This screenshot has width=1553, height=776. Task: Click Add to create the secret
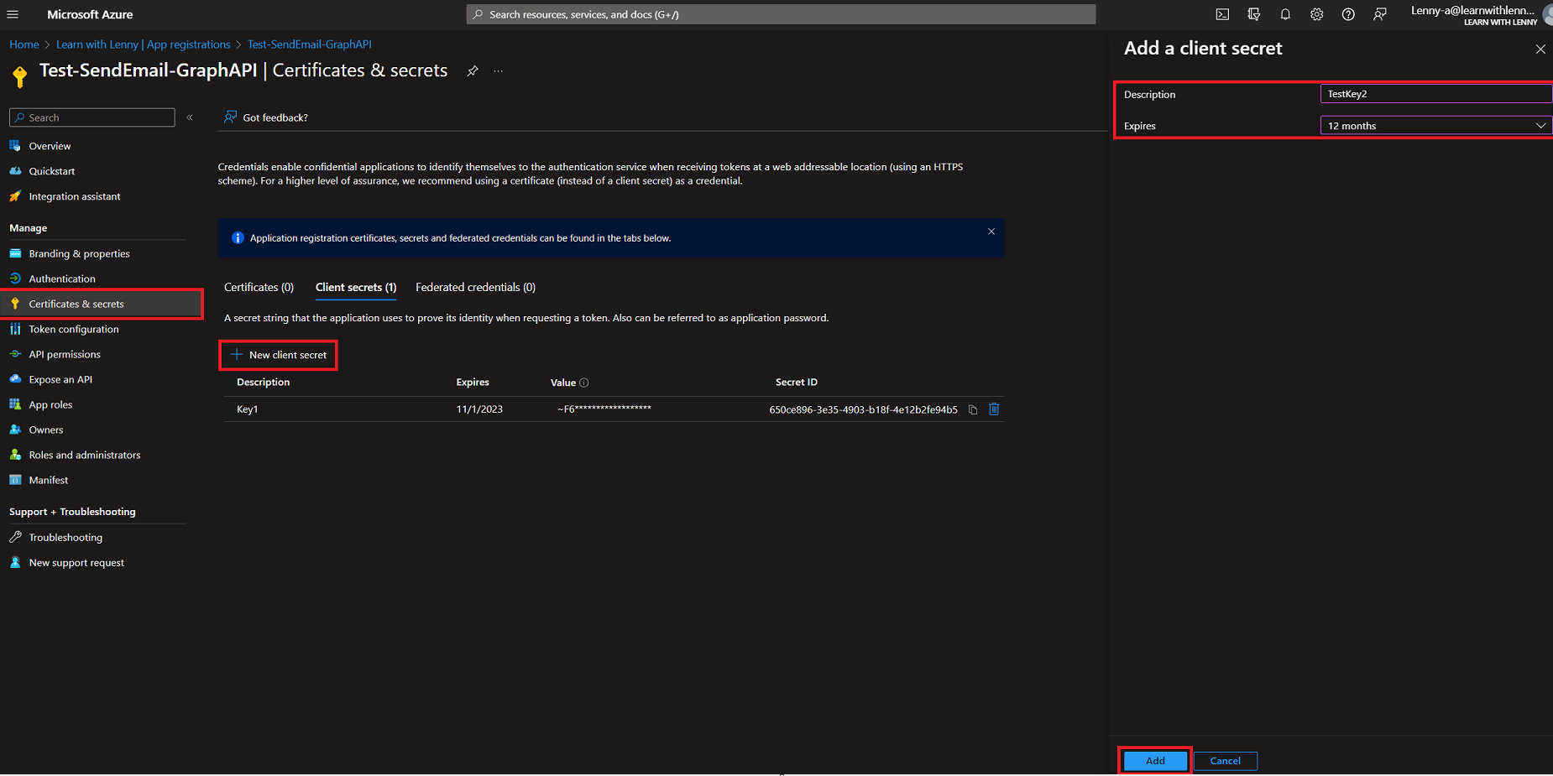click(1154, 760)
